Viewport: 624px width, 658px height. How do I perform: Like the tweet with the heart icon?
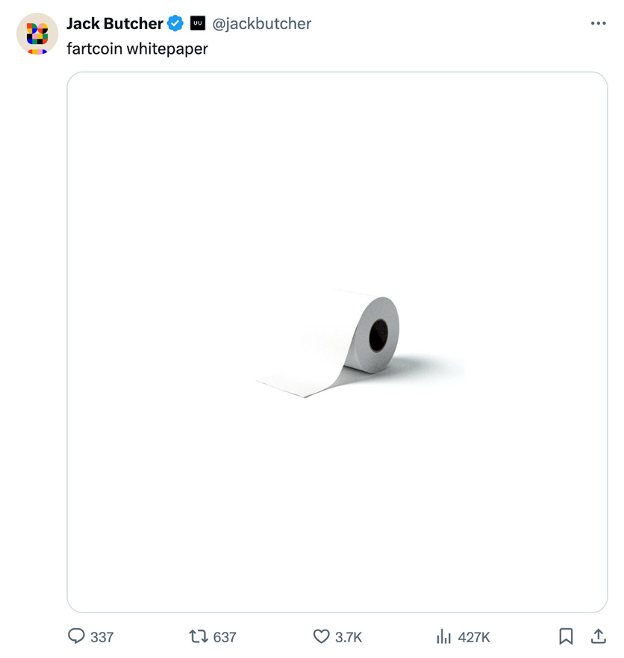(321, 636)
